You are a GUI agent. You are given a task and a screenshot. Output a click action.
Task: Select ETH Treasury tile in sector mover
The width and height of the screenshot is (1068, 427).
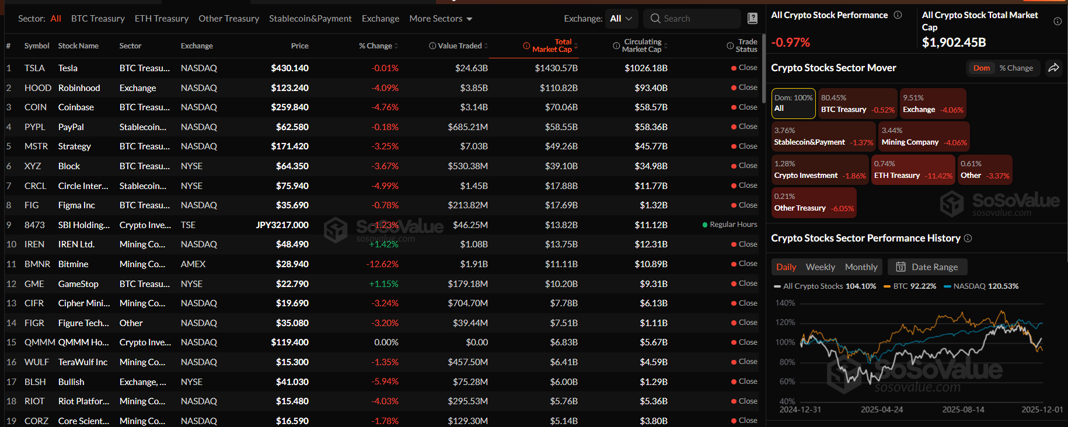pos(913,170)
